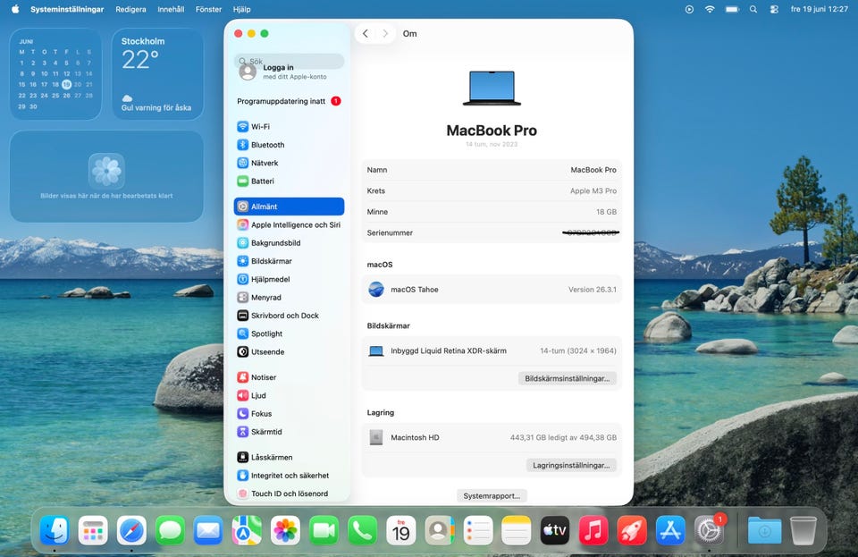Click Inbyggd Liquid Retina XDR-skärm row
The height and width of the screenshot is (557, 858).
tap(492, 350)
